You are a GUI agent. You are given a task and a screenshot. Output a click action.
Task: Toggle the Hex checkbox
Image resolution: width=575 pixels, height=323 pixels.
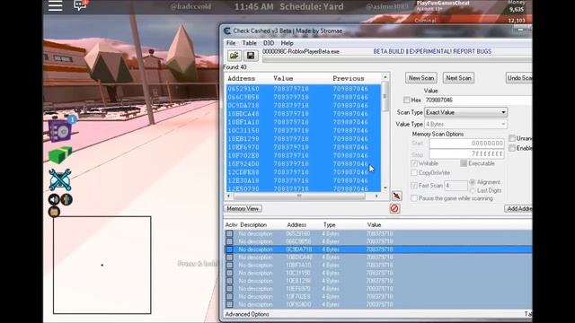coord(407,100)
